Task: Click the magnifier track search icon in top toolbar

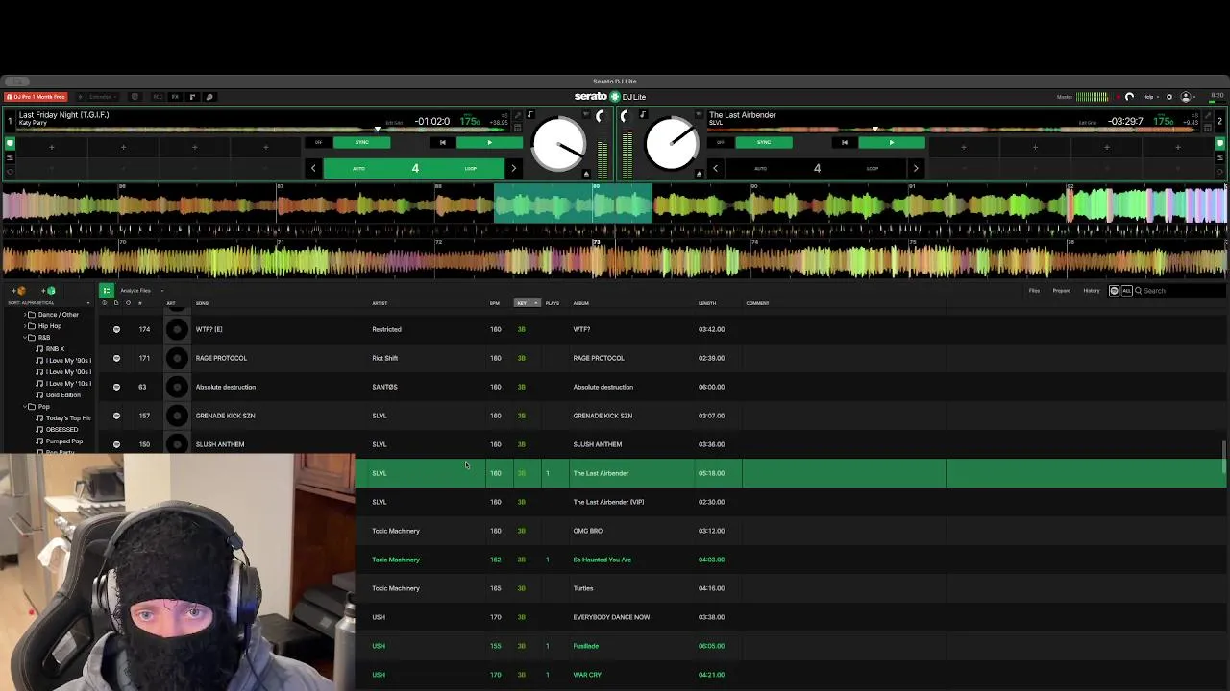Action: 209,97
